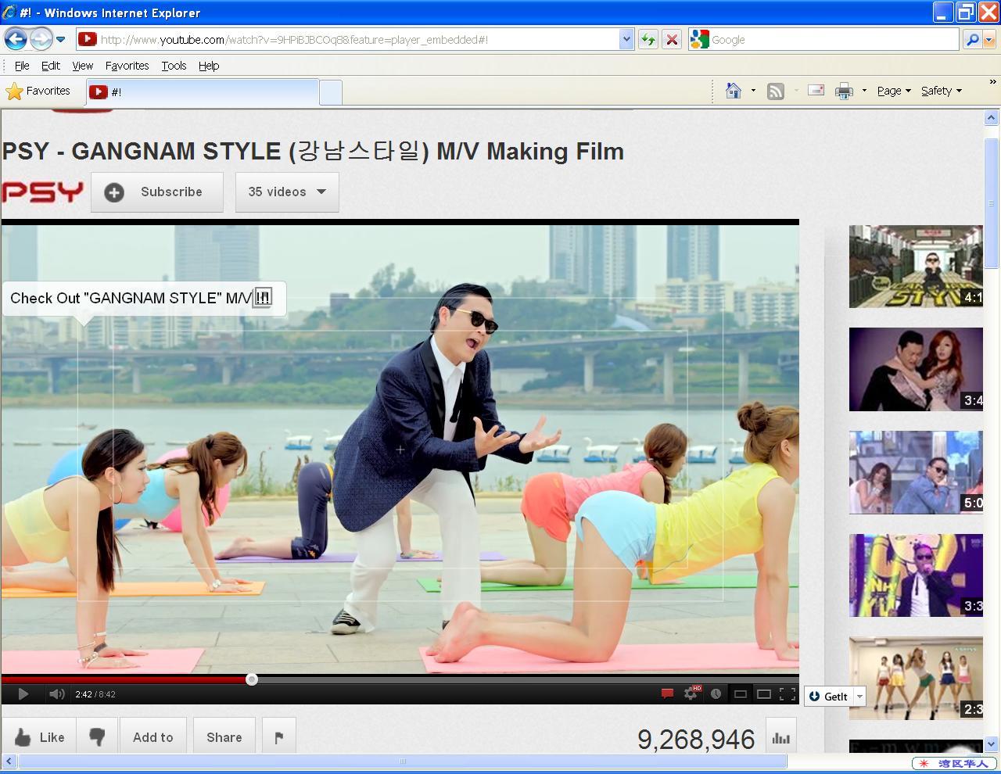Show video statistics chart
Screen dimensions: 1001x774
pyautogui.click(x=780, y=737)
